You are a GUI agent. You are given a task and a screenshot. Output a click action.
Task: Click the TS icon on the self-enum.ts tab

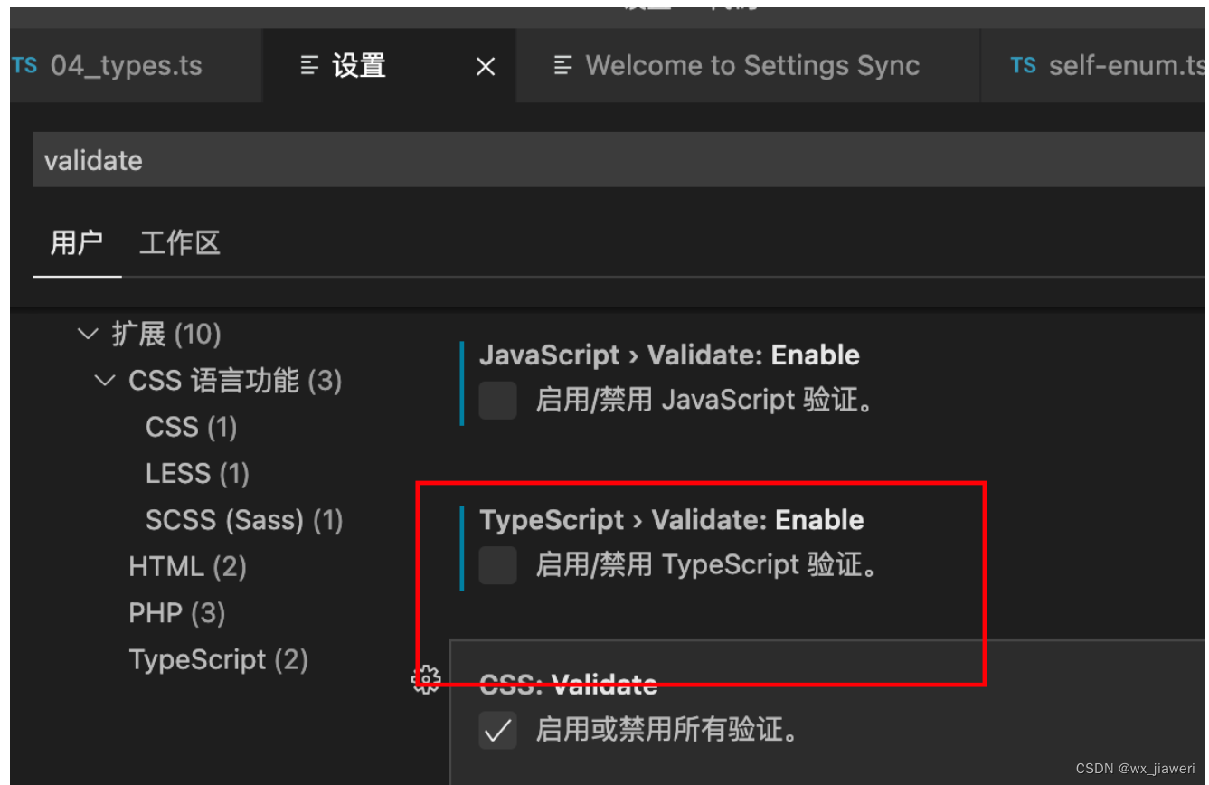click(1023, 64)
